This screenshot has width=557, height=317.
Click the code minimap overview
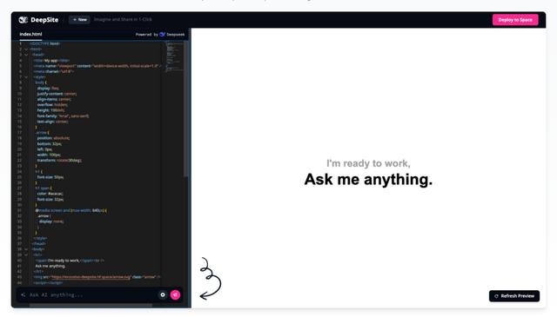[x=174, y=56]
